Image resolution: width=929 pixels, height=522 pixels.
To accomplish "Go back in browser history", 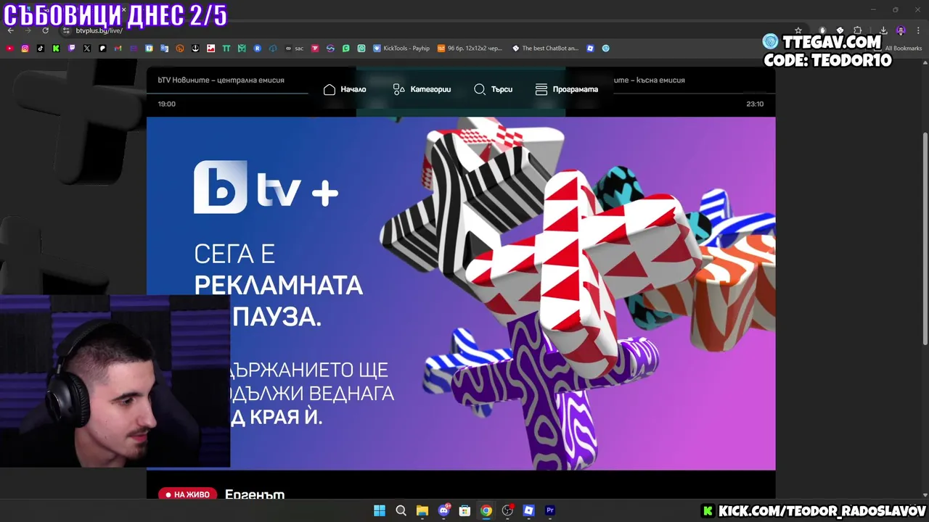I will [11, 30].
